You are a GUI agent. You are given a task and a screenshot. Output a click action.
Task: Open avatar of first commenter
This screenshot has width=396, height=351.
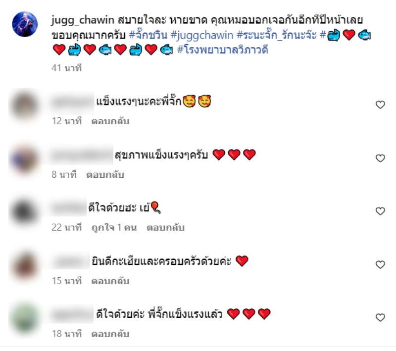24,105
